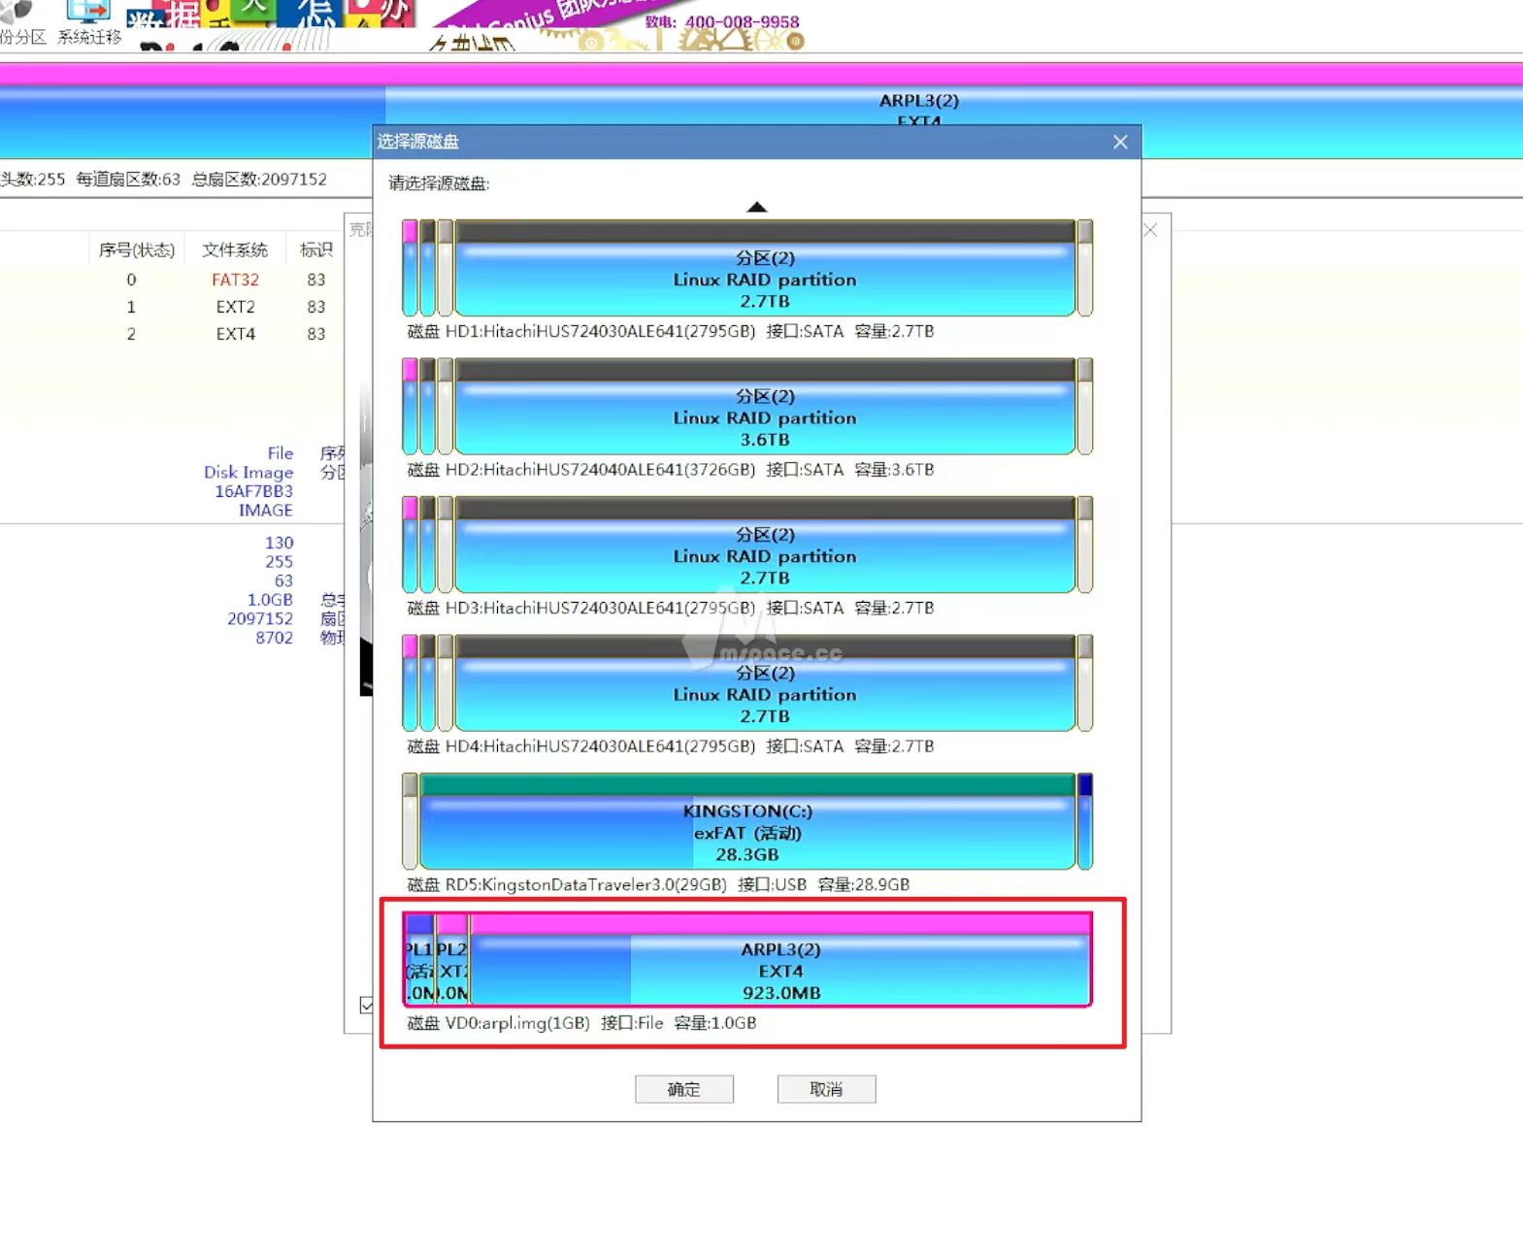The width and height of the screenshot is (1523, 1258).
Task: Select the HD1 Linux RAID partition 2.7TB
Action: click(765, 269)
